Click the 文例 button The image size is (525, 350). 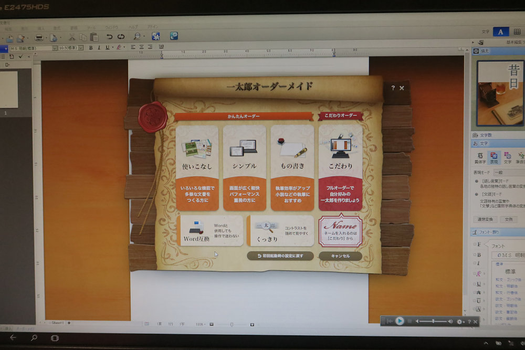(x=509, y=219)
